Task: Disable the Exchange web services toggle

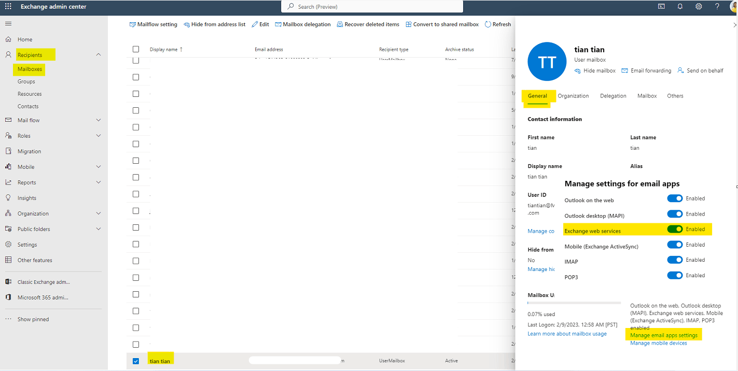Action: click(675, 229)
